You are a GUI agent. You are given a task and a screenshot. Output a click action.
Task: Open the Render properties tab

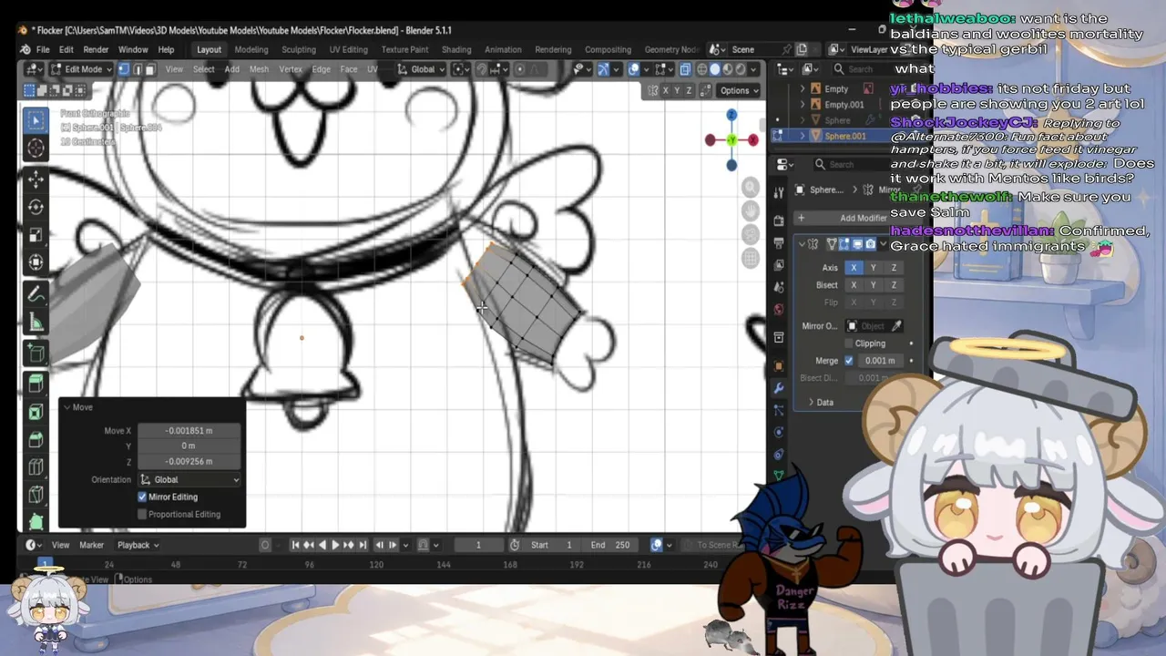779,220
